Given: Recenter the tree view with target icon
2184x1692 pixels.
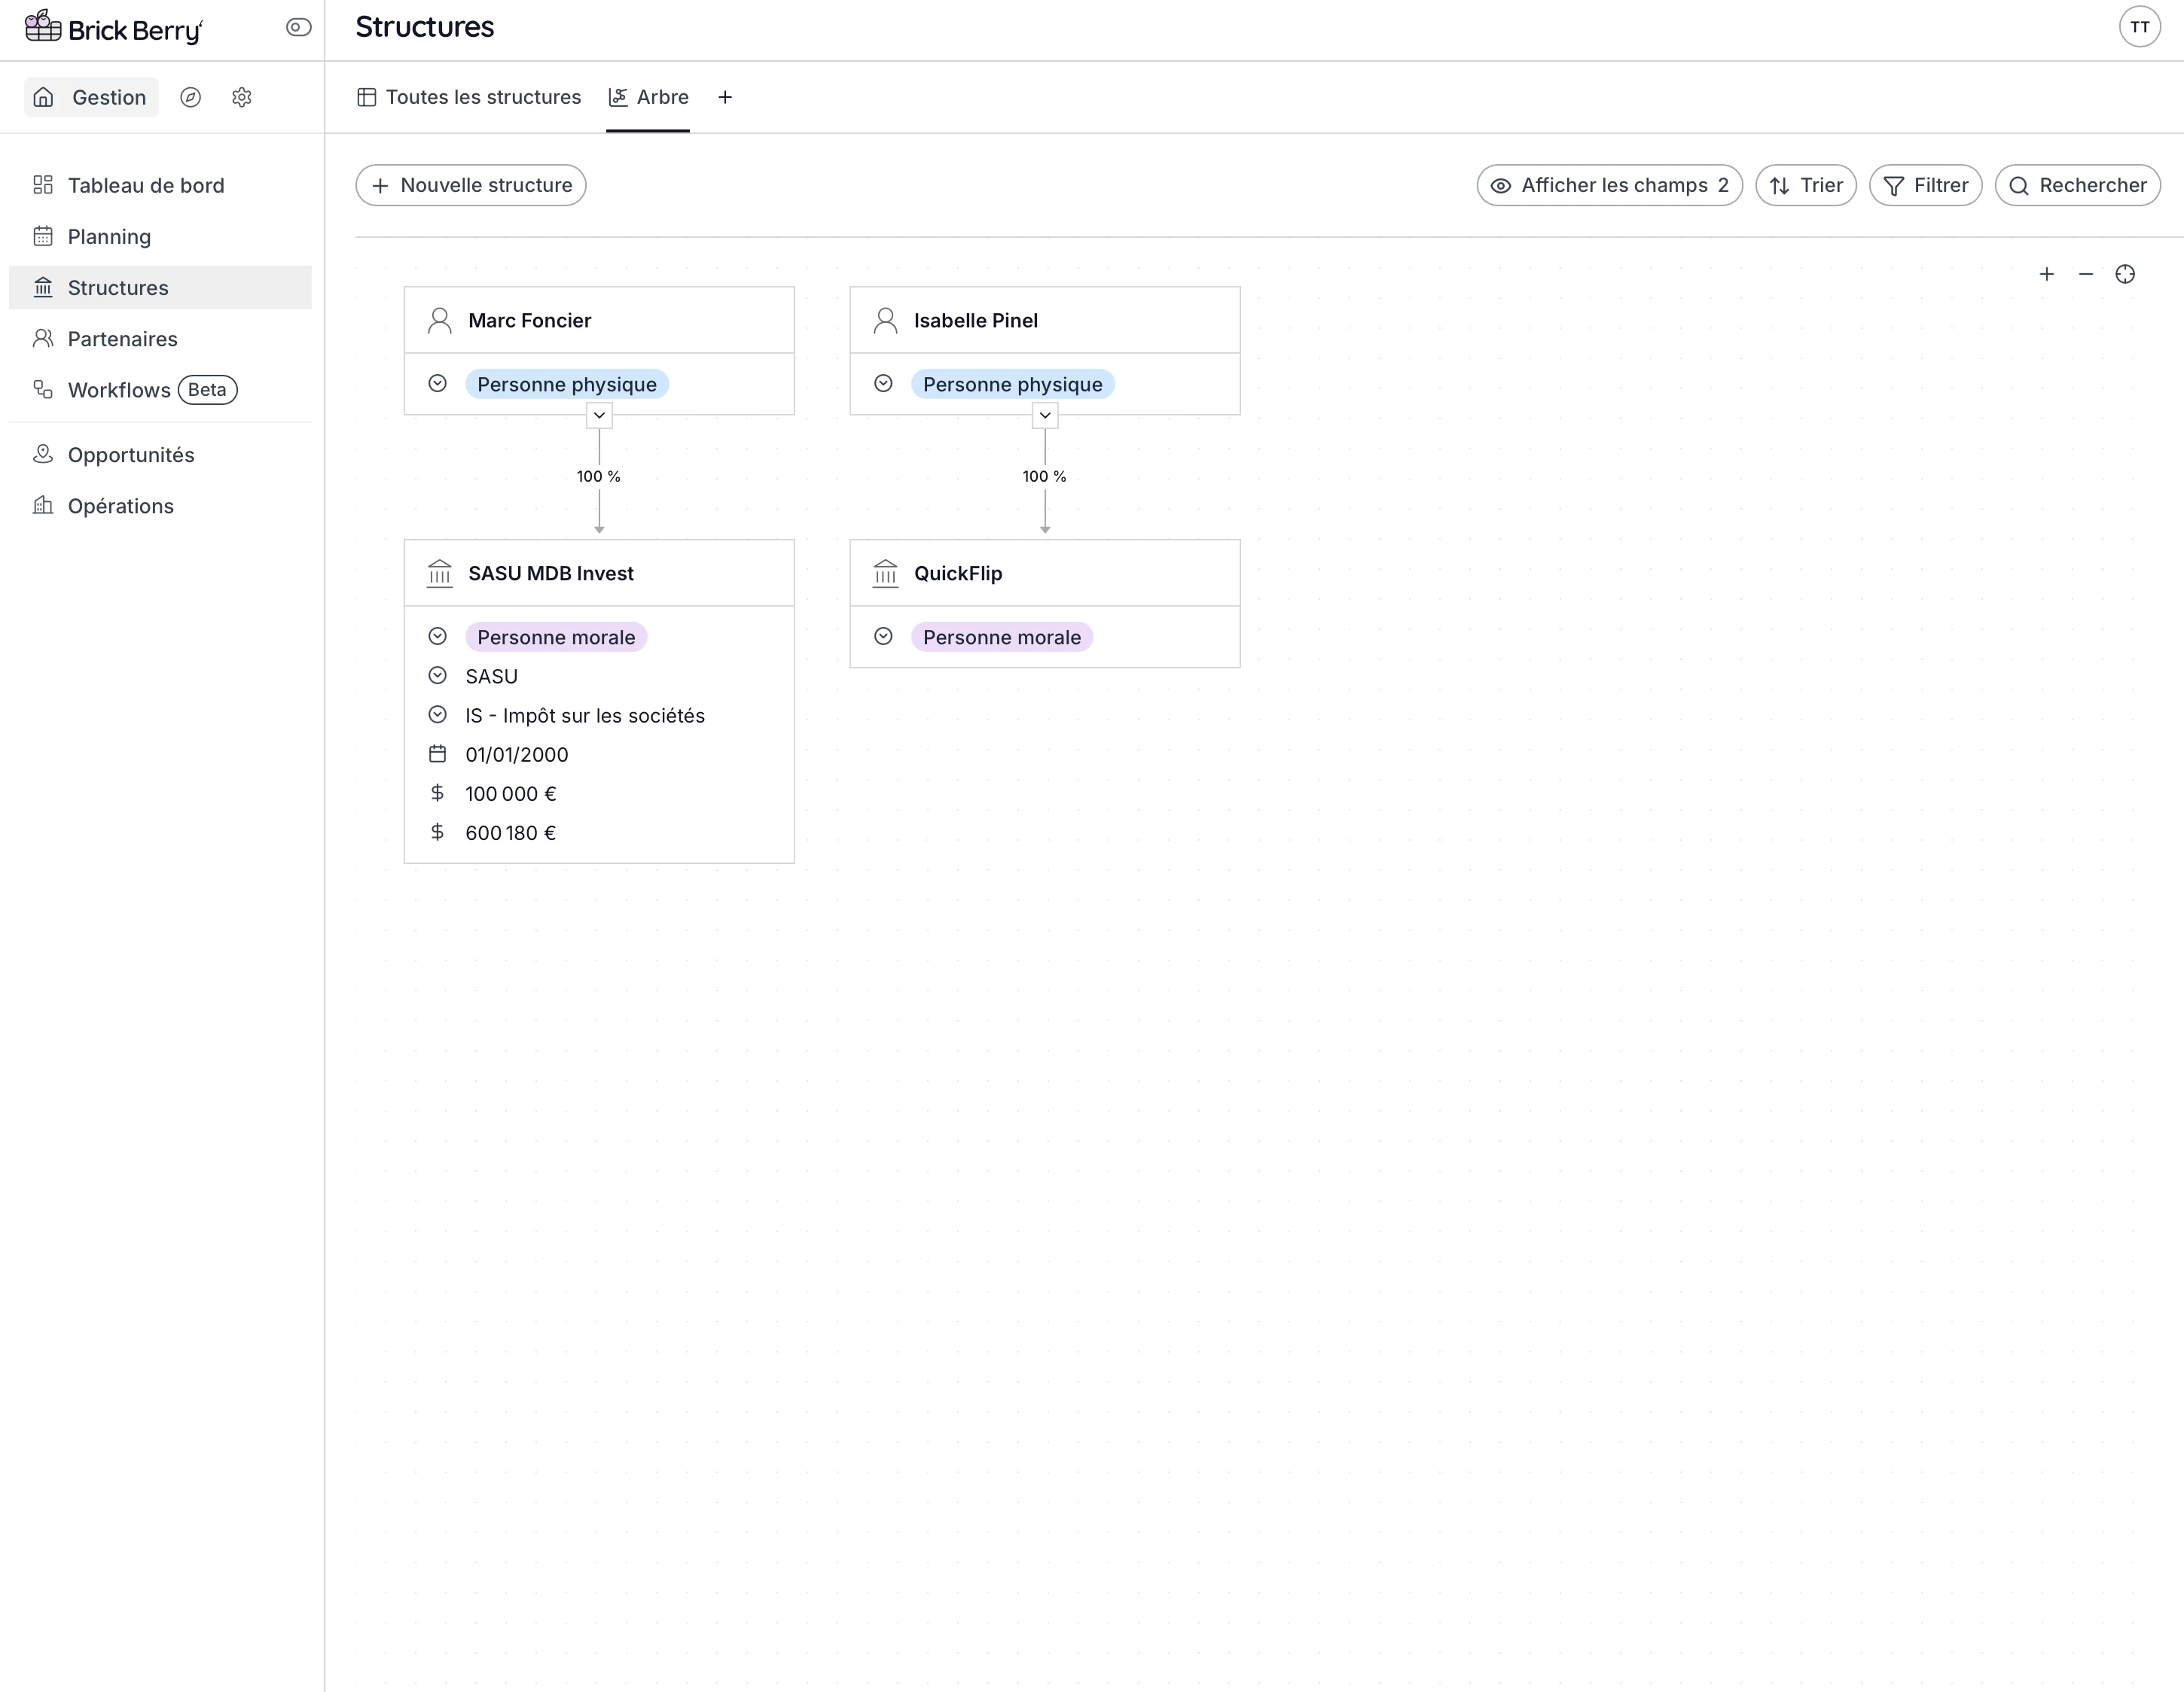Looking at the screenshot, I should click(x=2125, y=274).
